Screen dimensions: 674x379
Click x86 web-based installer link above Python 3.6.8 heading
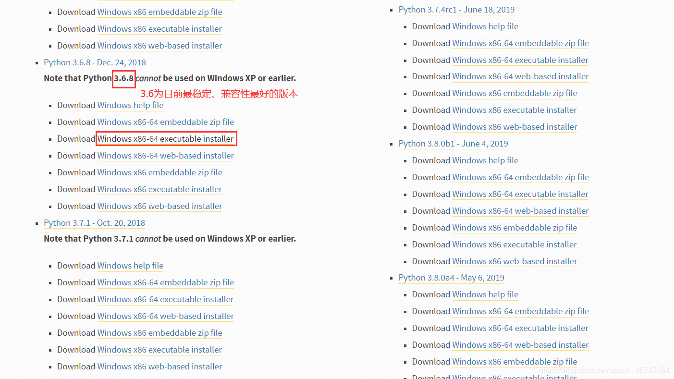[160, 46]
